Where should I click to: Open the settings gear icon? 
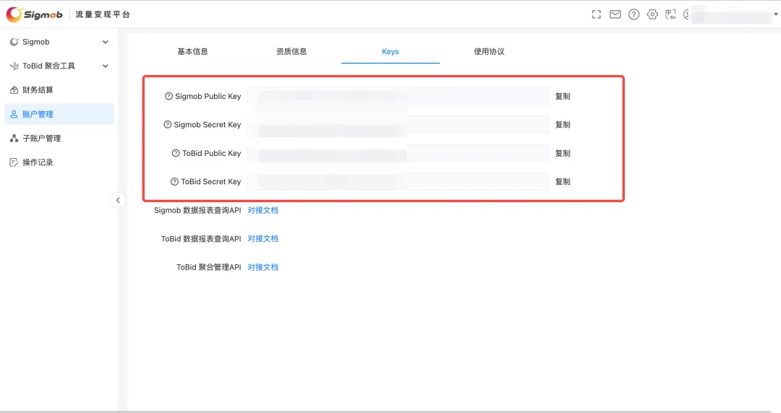(x=653, y=14)
